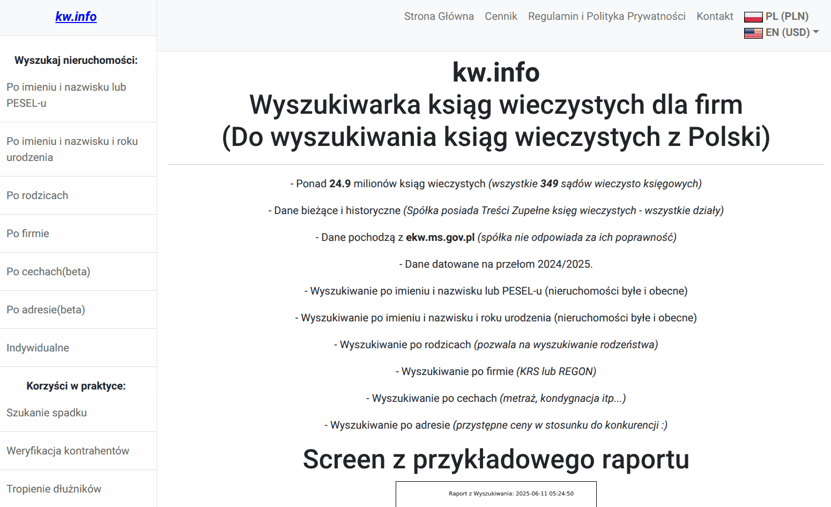
Task: Open Po cechach(beta) search
Action: pyautogui.click(x=78, y=271)
